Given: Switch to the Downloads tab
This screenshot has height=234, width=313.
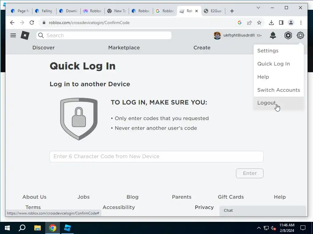Looking at the screenshot, I should pyautogui.click(x=68, y=11).
